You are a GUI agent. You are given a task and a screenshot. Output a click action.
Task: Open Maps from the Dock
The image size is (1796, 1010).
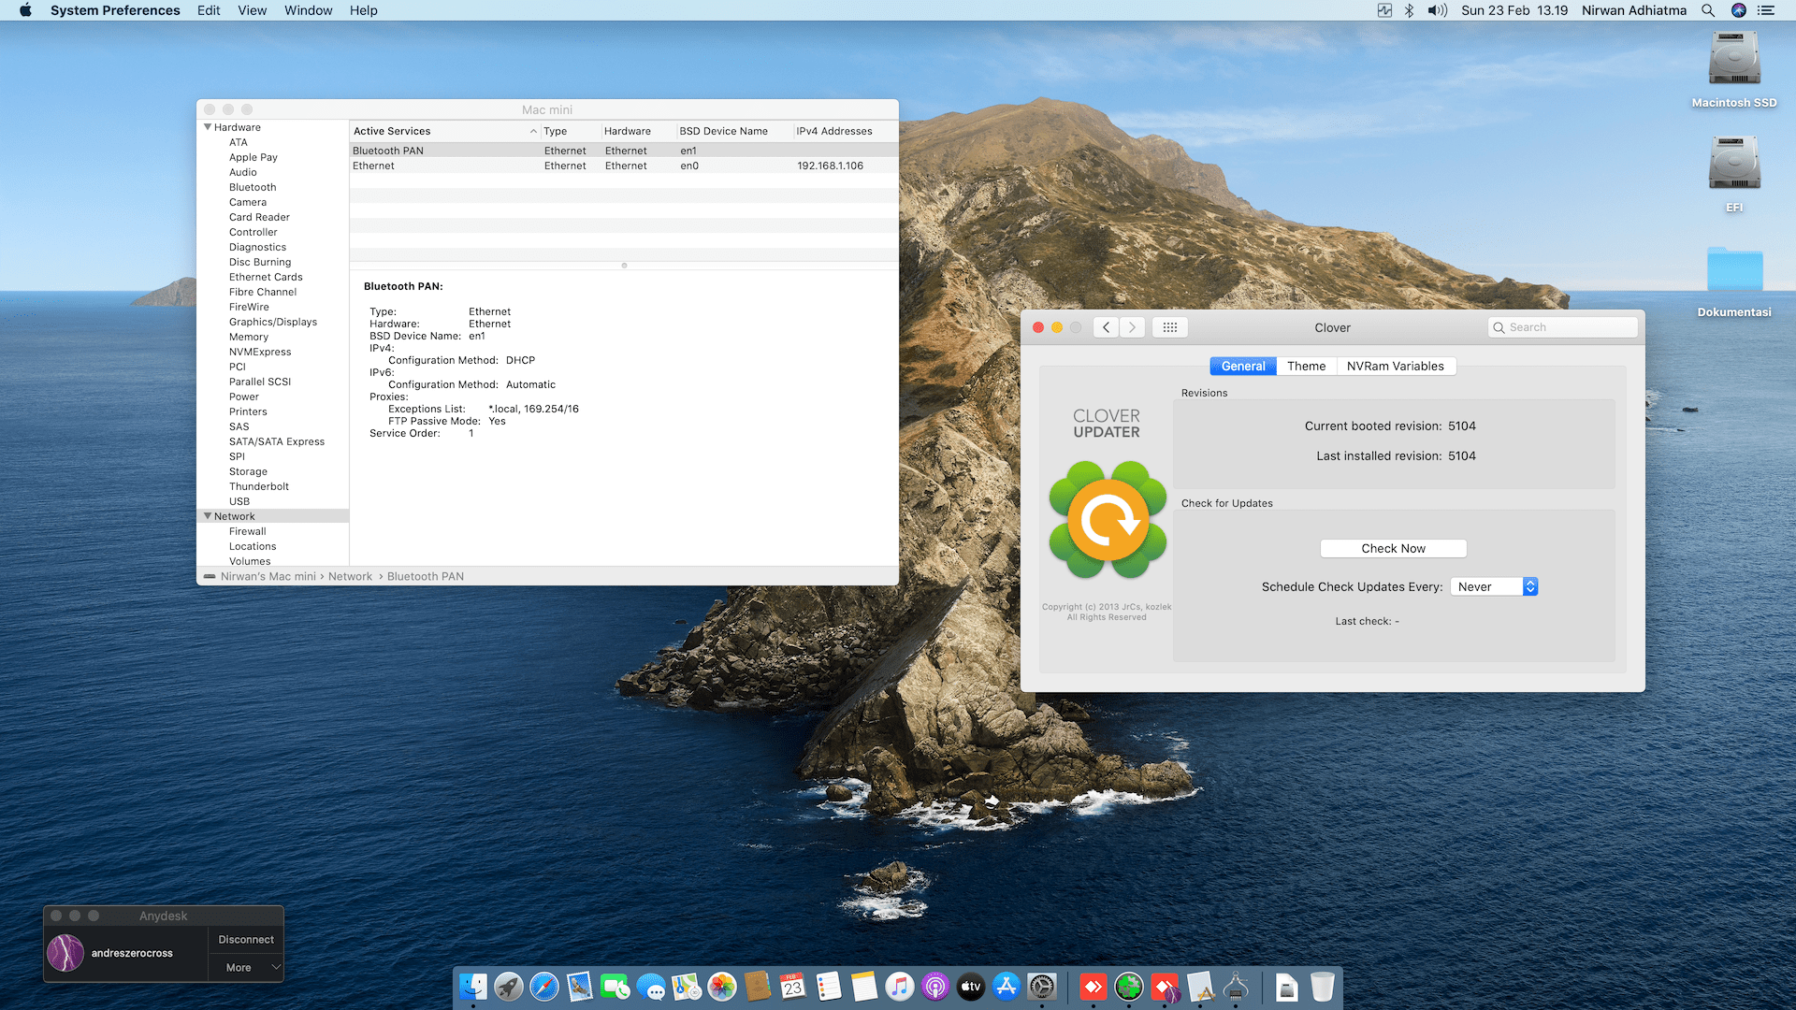(687, 987)
